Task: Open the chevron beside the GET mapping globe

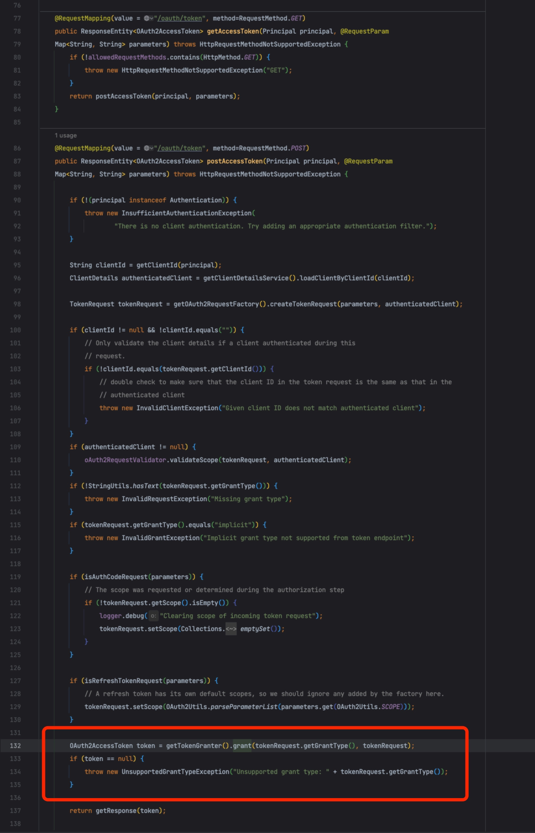Action: pyautogui.click(x=151, y=19)
